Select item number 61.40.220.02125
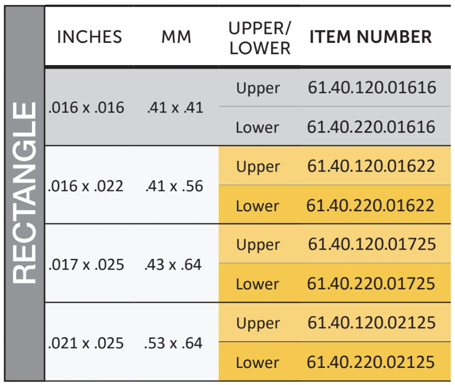 point(371,362)
